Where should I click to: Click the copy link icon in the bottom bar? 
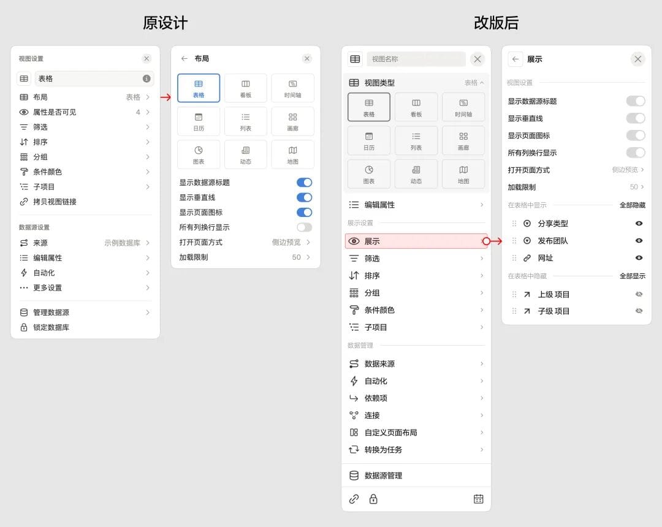point(354,499)
